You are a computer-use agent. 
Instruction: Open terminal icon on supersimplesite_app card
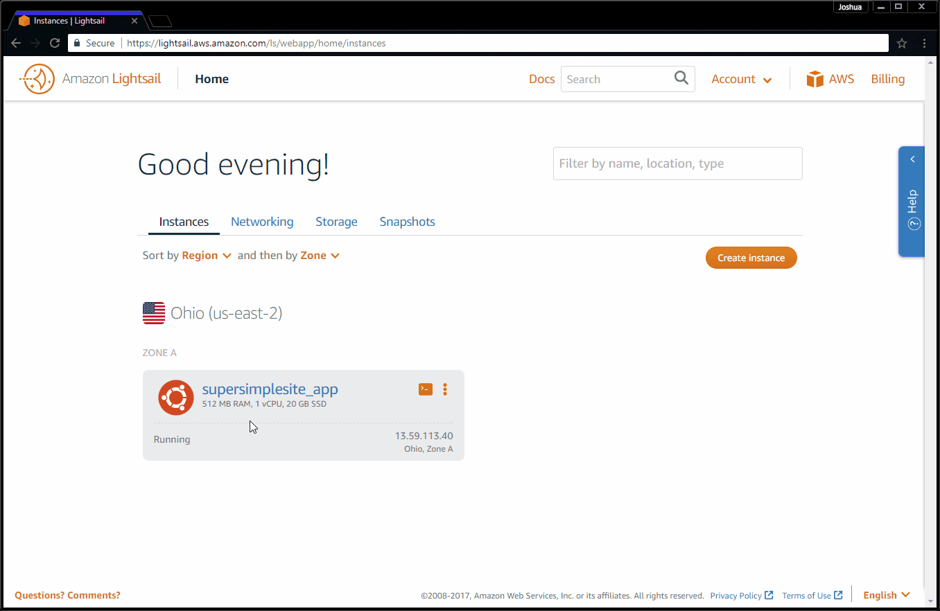pos(426,389)
